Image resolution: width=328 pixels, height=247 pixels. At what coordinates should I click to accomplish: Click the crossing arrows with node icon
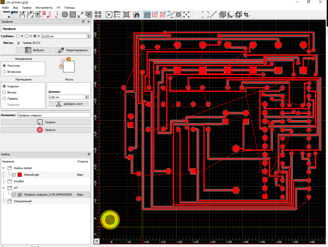pos(171,15)
